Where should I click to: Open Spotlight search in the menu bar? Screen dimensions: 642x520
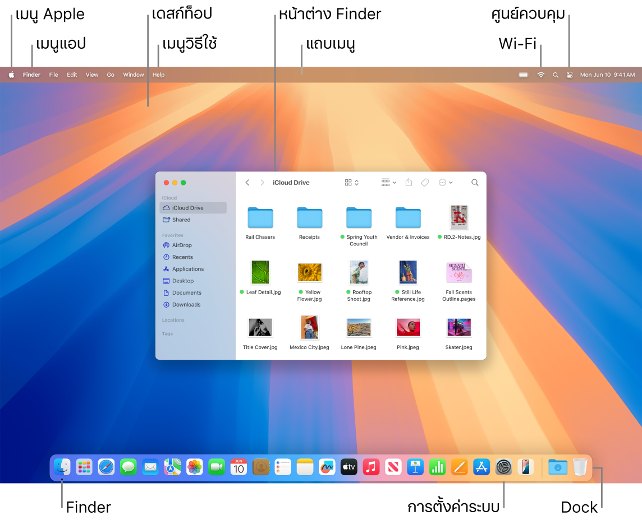point(556,75)
